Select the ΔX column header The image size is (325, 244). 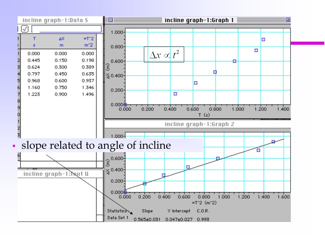pyautogui.click(x=62, y=39)
